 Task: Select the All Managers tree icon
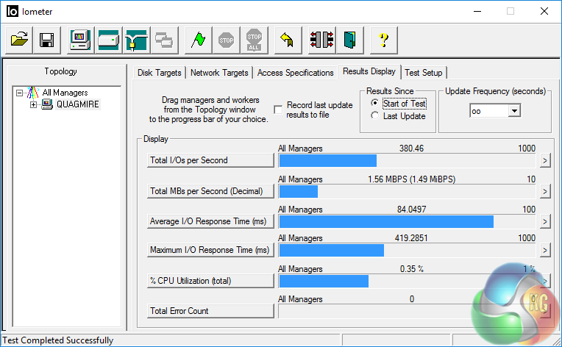tap(32, 93)
